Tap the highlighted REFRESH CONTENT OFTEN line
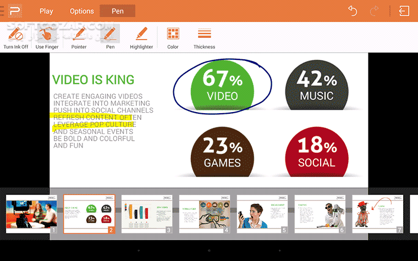418x261 pixels. coord(97,117)
